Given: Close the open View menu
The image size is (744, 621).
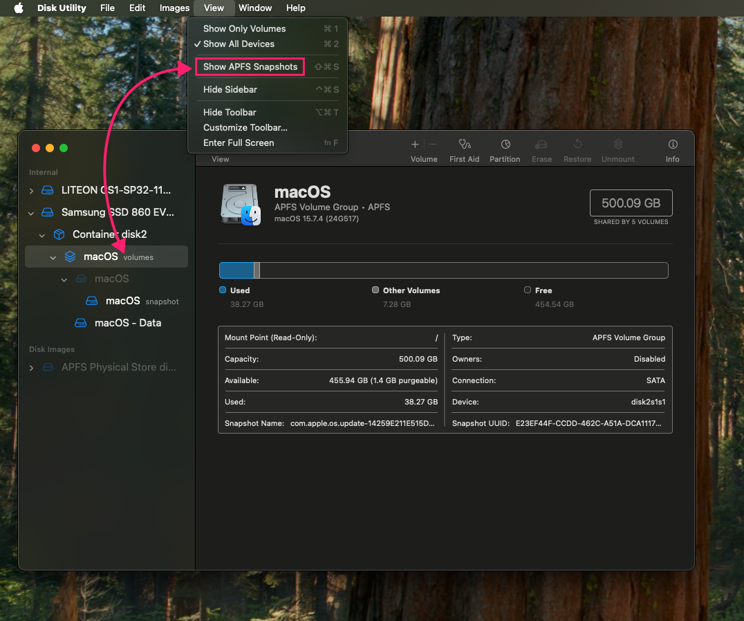Looking at the screenshot, I should coord(214,8).
